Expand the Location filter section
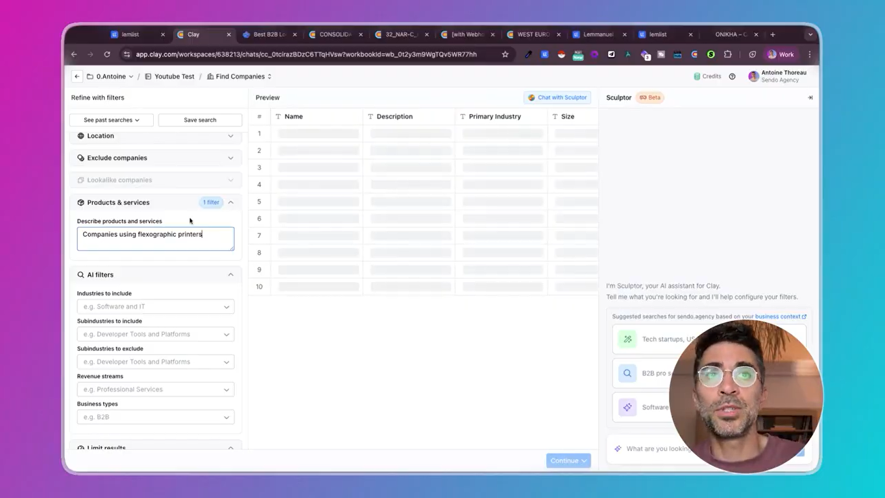885x498 pixels. tap(156, 136)
